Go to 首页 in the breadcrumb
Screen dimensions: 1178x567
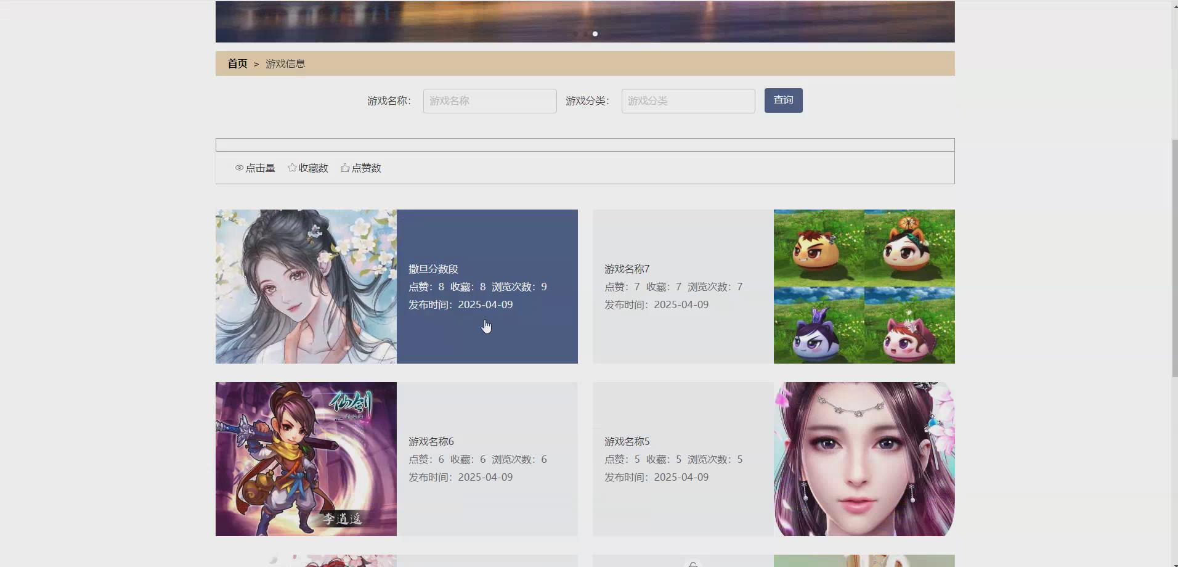(237, 63)
